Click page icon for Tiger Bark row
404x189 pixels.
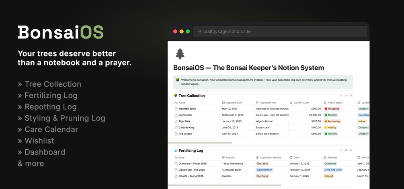176,121
